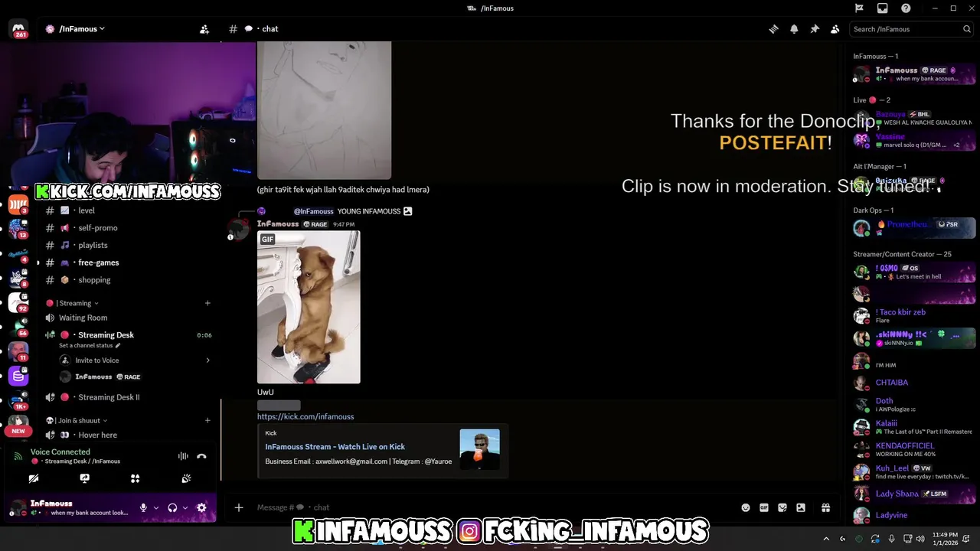The width and height of the screenshot is (980, 551).
Task: Add a channel to Join & shuuut category
Action: (x=207, y=420)
